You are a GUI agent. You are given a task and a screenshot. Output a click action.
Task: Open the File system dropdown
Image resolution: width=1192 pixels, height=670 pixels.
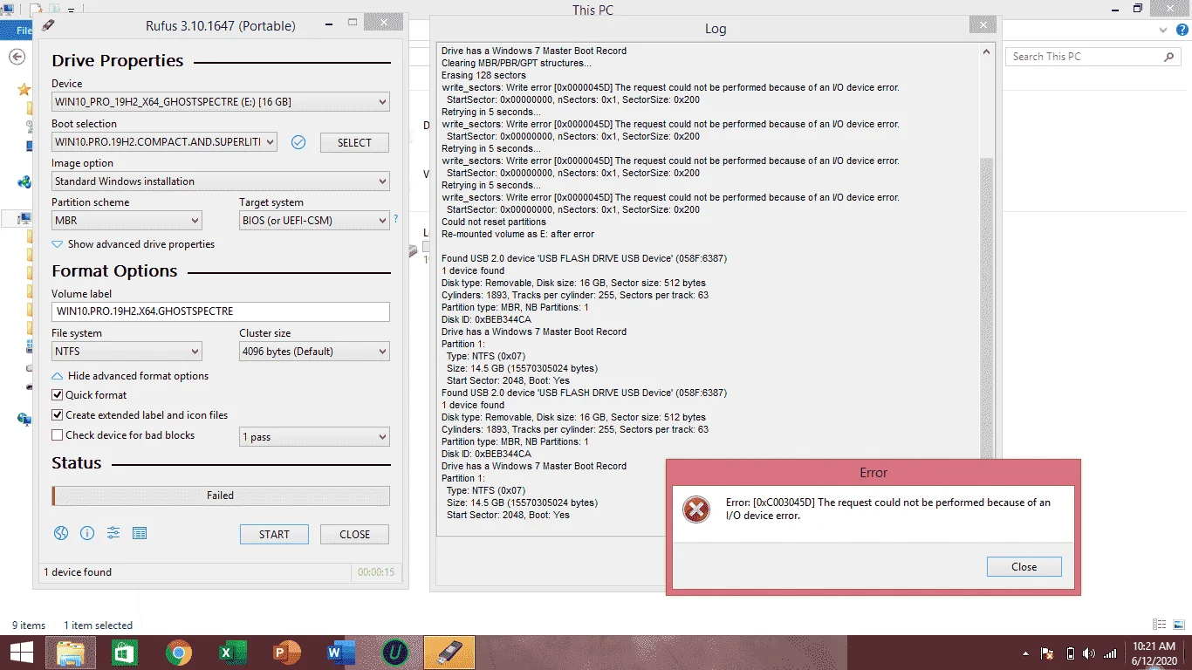tap(127, 352)
